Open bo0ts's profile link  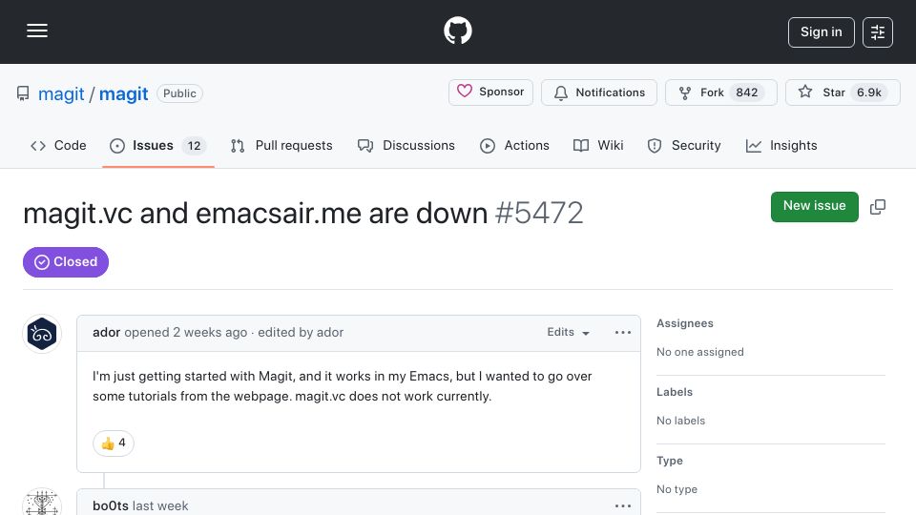111,505
